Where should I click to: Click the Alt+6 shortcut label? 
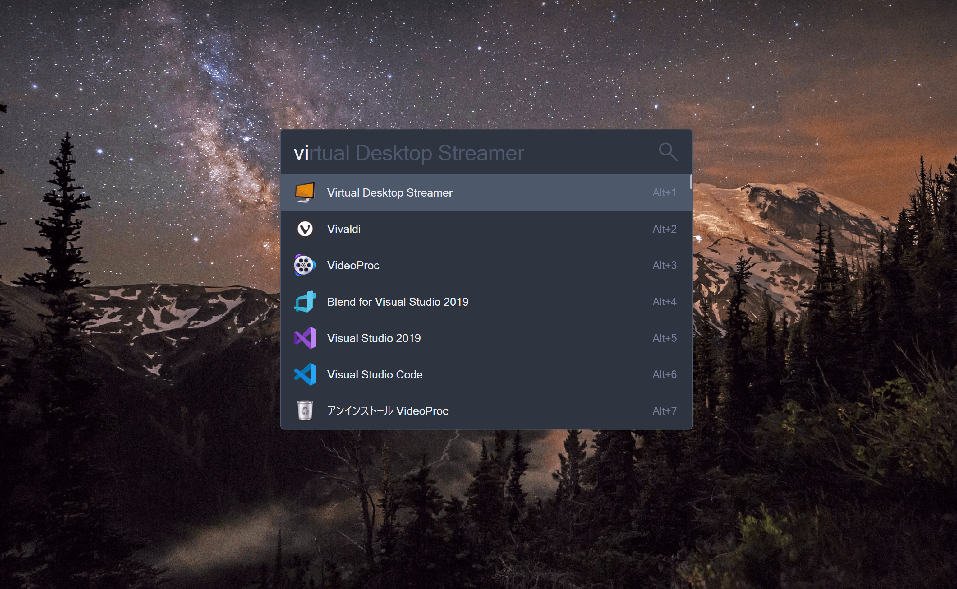click(x=665, y=374)
